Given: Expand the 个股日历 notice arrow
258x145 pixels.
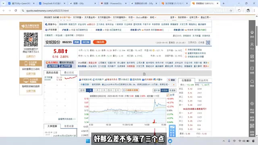Looking at the screenshot, I should point(174,85).
